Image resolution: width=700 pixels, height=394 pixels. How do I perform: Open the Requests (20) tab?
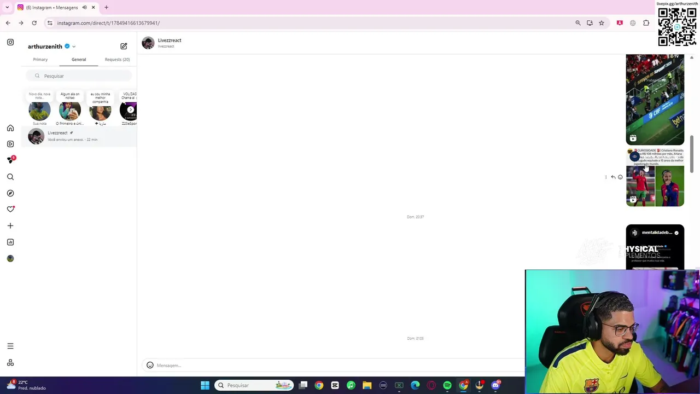(x=117, y=59)
